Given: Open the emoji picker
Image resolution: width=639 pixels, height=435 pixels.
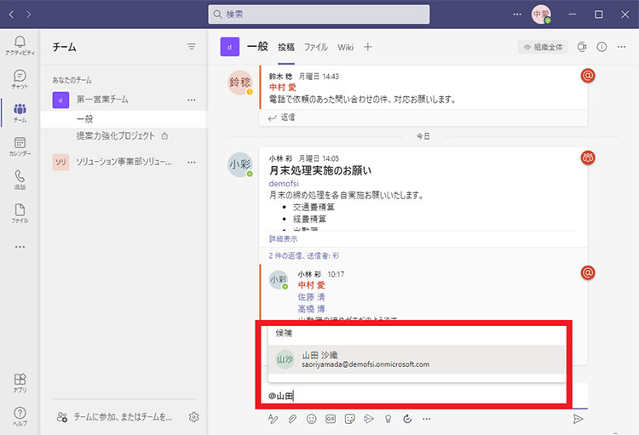Looking at the screenshot, I should click(311, 419).
